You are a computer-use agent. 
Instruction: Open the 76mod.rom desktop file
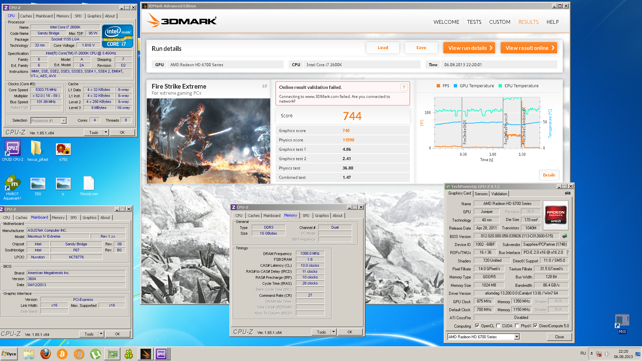(89, 186)
